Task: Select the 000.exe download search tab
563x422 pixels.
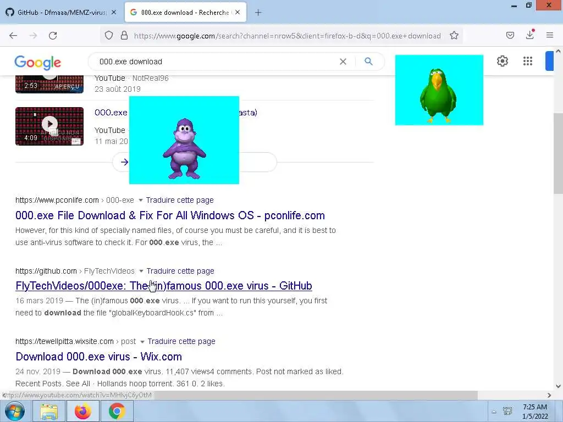Action: click(x=185, y=13)
